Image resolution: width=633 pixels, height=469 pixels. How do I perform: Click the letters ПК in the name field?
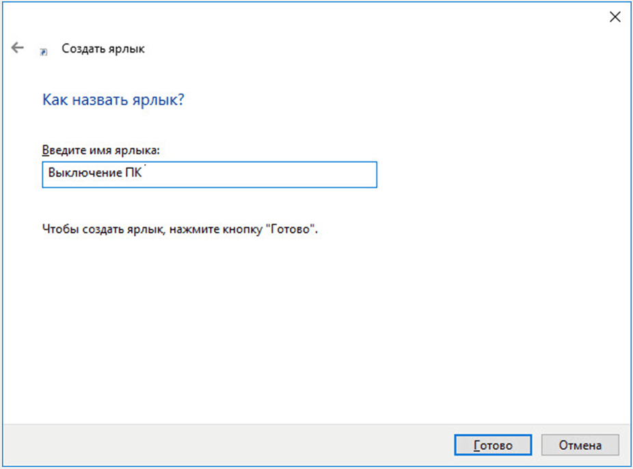click(x=133, y=174)
